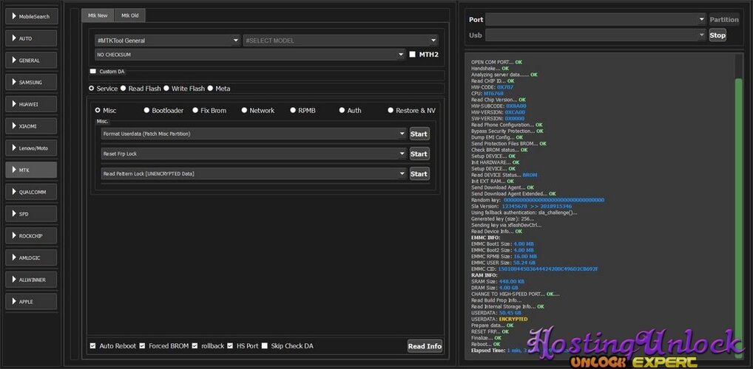Start the Reset Frp Lock operation
Viewport: 753px width, 369px height.
(x=419, y=154)
